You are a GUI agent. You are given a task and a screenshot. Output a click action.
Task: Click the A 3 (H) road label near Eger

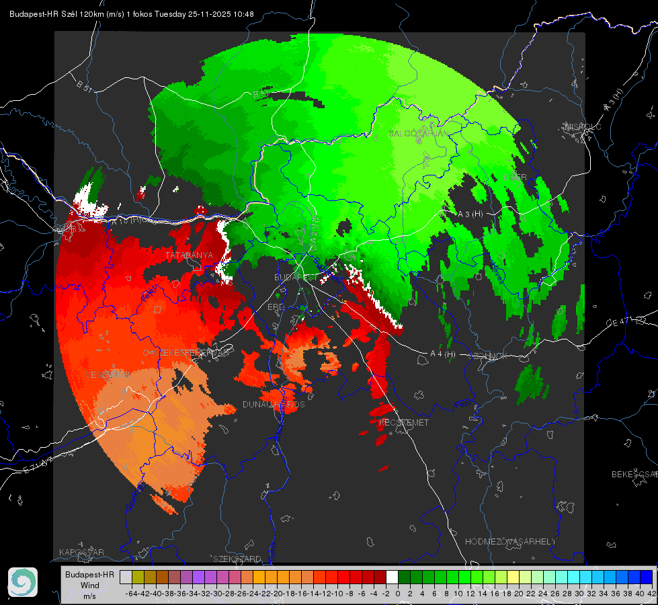[x=470, y=214]
